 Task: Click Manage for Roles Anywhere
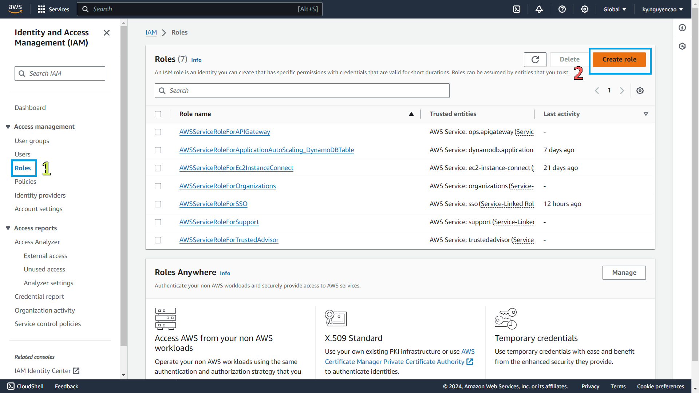pyautogui.click(x=624, y=273)
